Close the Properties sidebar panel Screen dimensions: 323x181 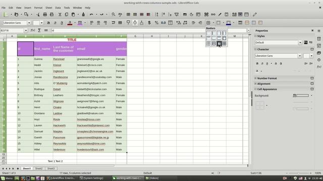coord(312,31)
